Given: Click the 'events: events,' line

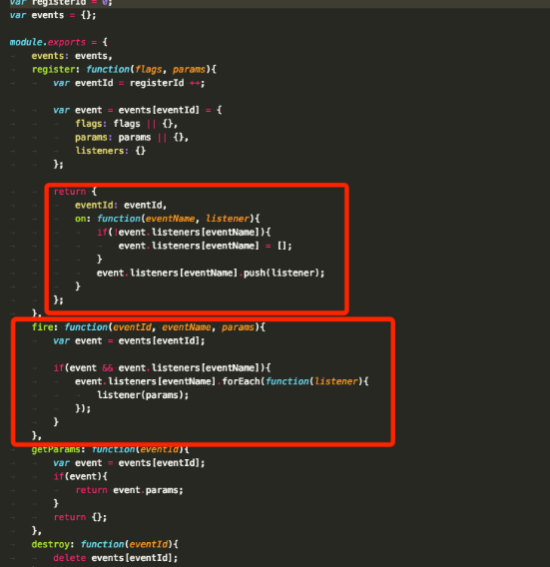Looking at the screenshot, I should pos(72,56).
